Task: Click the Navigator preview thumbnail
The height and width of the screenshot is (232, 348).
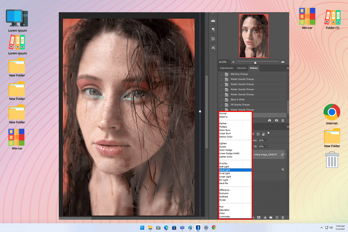Action: 254,36
